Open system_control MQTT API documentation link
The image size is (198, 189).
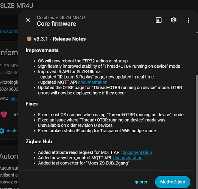128,158
